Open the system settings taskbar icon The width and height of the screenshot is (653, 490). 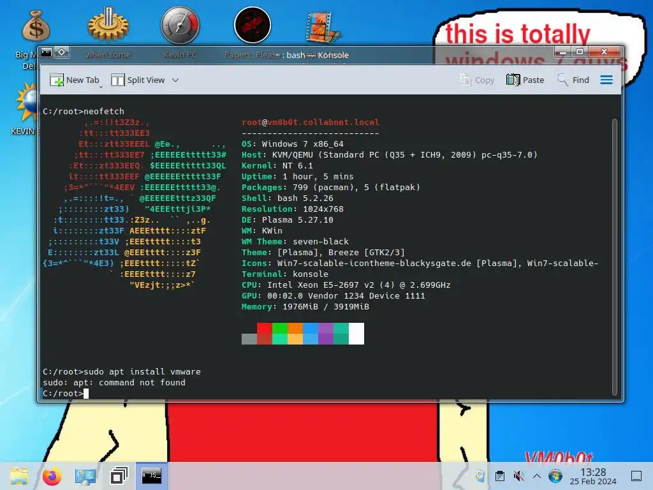[x=85, y=476]
